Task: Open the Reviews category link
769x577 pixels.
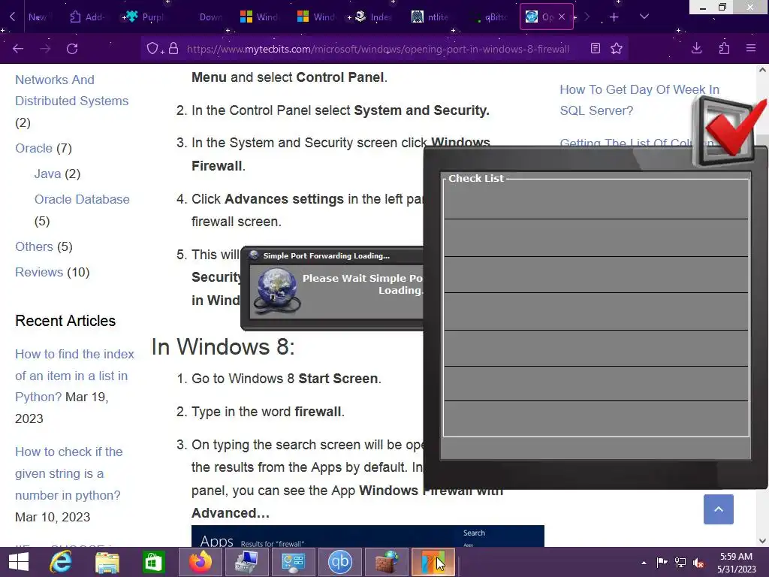Action: pyautogui.click(x=39, y=272)
